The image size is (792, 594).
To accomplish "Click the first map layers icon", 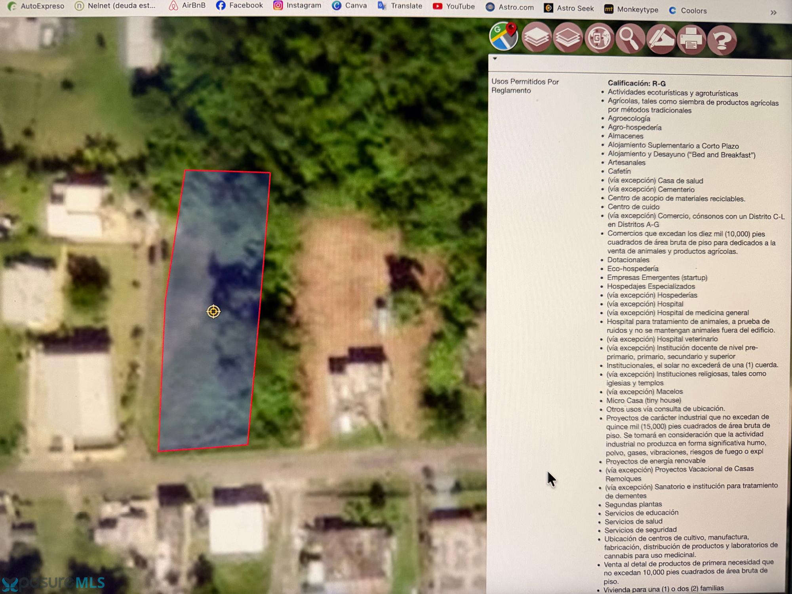I will click(x=536, y=38).
